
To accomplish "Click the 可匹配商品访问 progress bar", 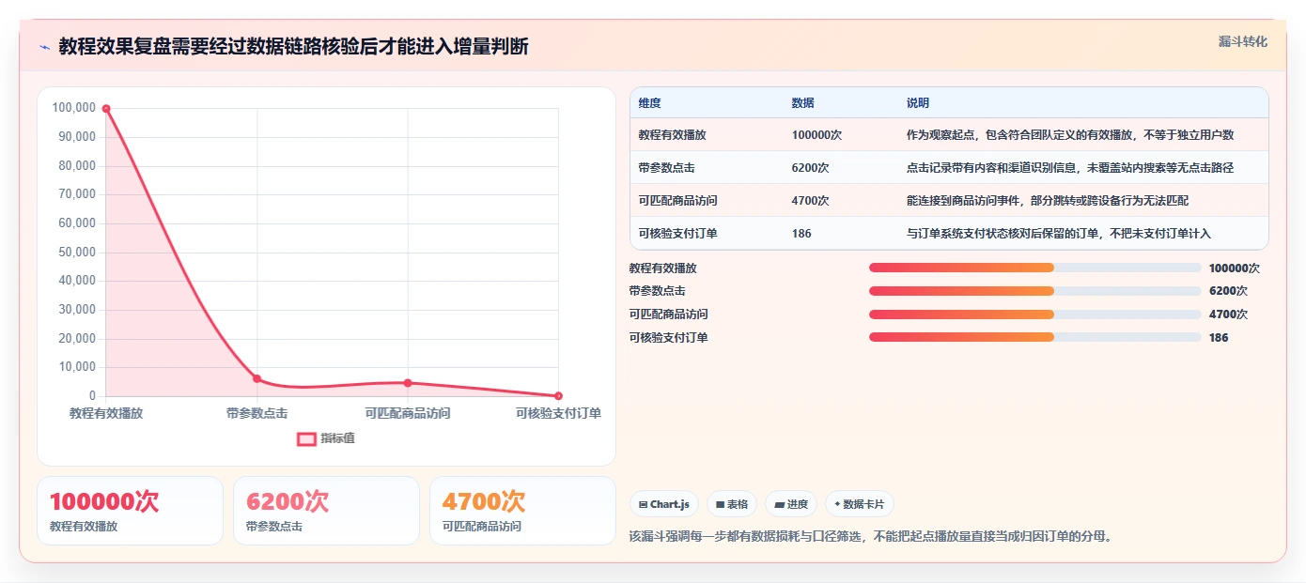I will pos(1035,315).
